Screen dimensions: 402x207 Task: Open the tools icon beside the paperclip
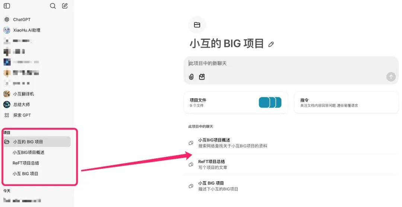click(x=202, y=77)
